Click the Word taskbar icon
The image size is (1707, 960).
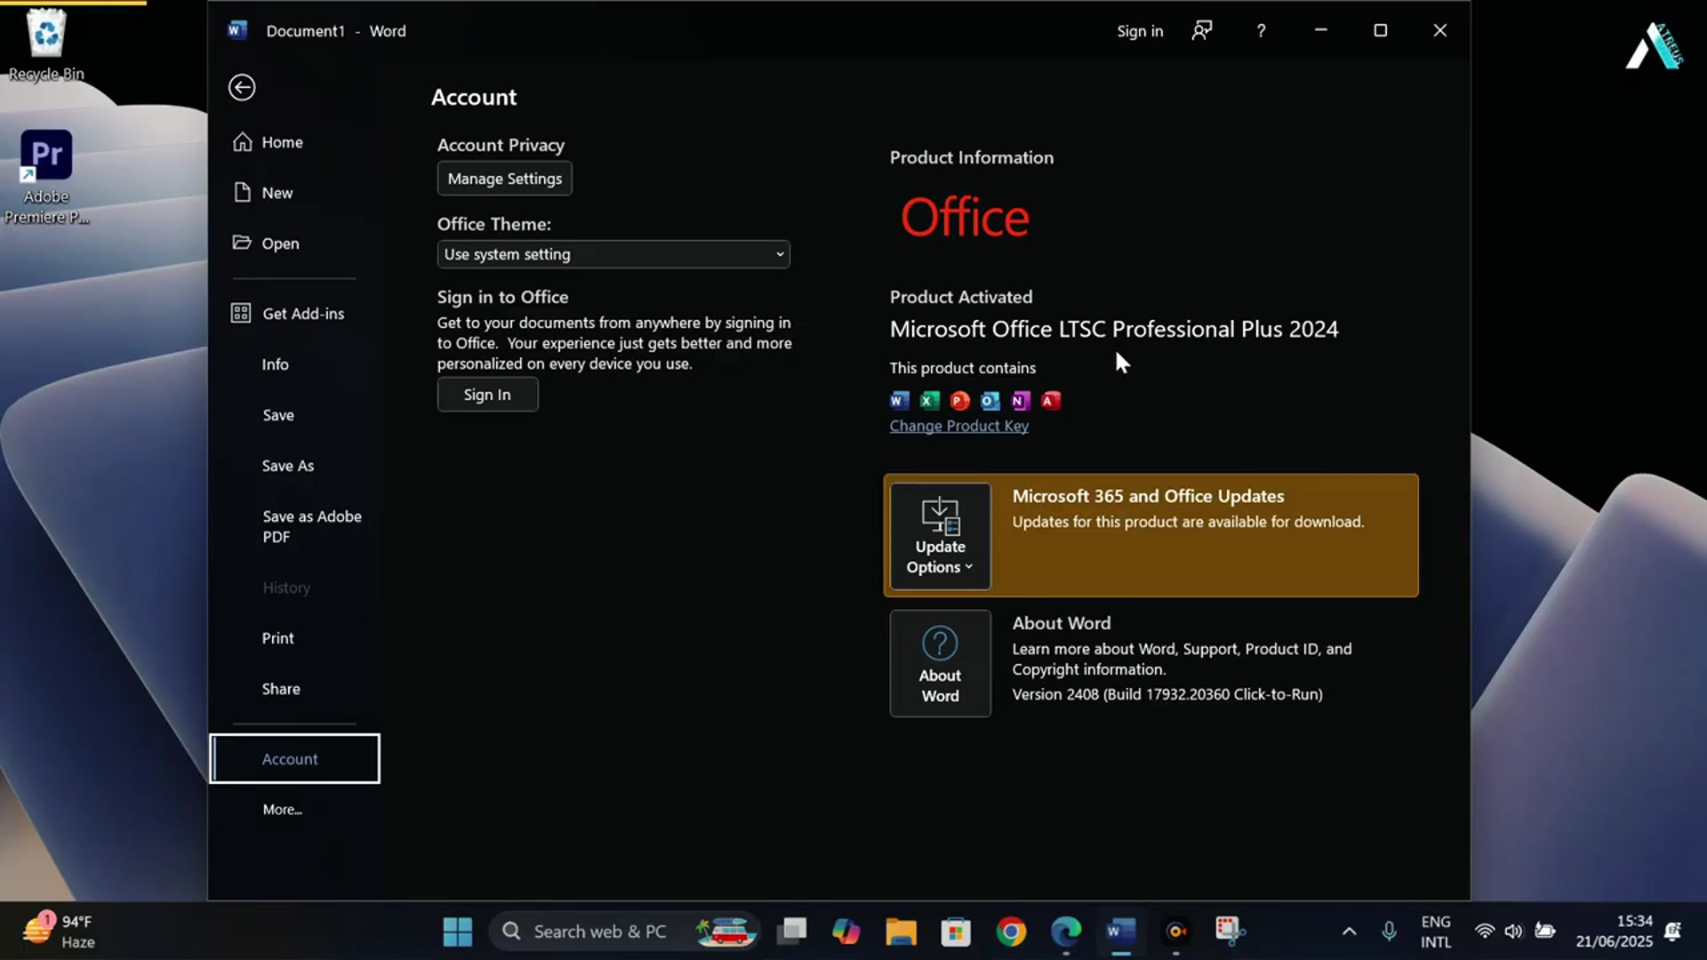[x=1121, y=932]
